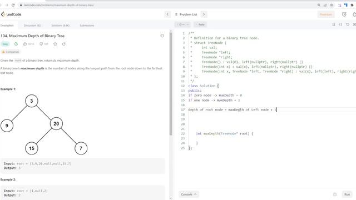Viewport: 356px width, 200px height.
Task: Click the Easy difficulty tag
Action: [x=5, y=44]
